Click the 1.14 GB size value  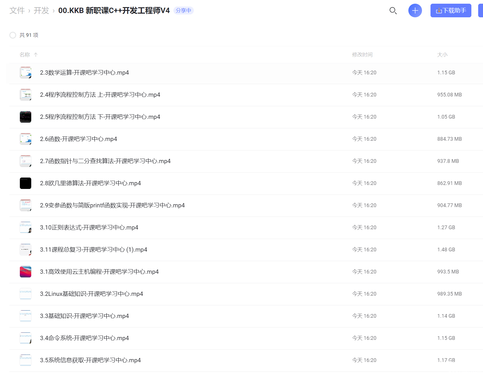click(x=446, y=316)
